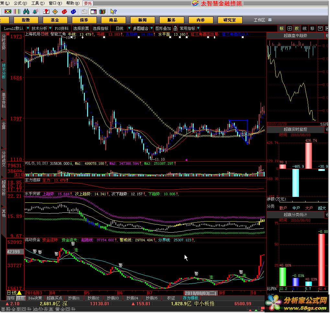Screen dimensions: 330x313
Task: Click the 债券 yellow button
Action: 84,20
